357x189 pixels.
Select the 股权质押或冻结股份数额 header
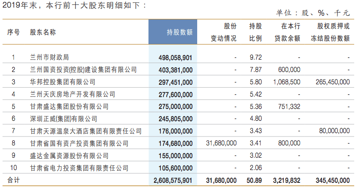point(330,32)
